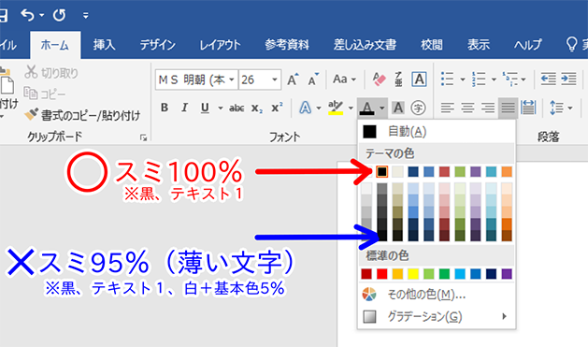Decrease indent icon

pyautogui.click(x=548, y=80)
